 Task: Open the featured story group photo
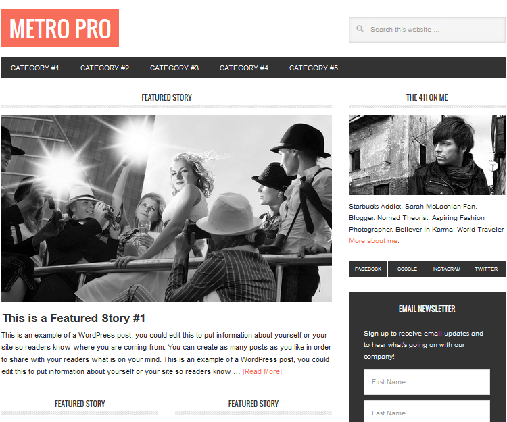(x=166, y=209)
